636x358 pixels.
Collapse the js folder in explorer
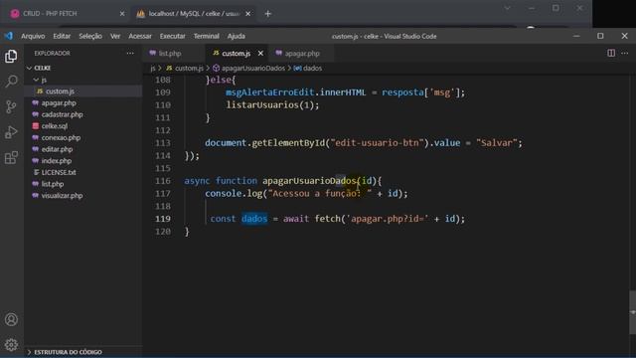44,80
